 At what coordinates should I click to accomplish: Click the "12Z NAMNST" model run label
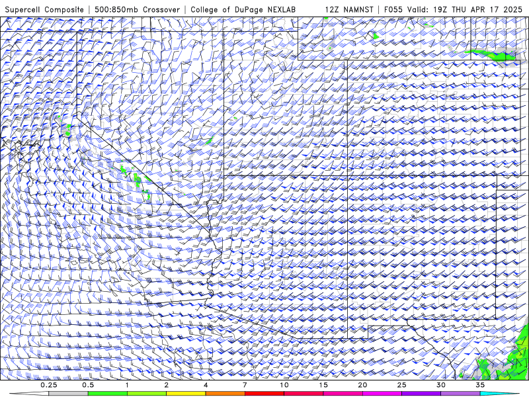[349, 9]
